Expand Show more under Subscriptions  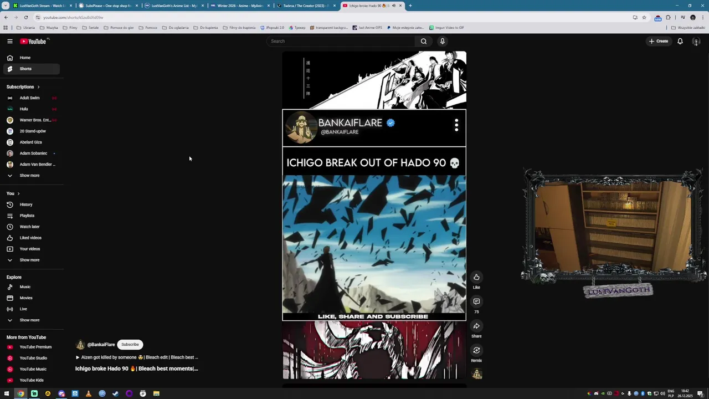click(x=30, y=176)
